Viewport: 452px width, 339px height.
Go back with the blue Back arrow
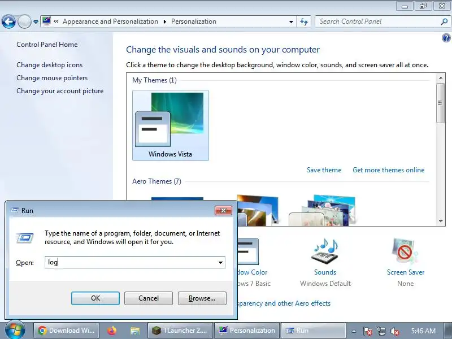tap(8, 21)
